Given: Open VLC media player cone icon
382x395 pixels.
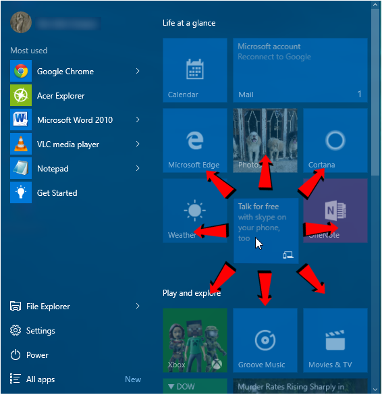Looking at the screenshot, I should [21, 144].
